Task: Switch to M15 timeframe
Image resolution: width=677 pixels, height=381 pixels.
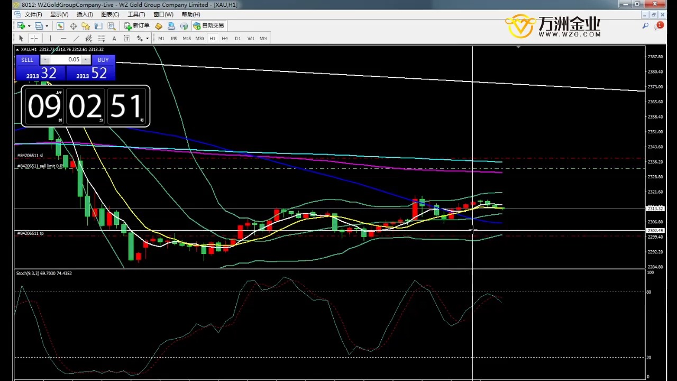Action: (187, 38)
